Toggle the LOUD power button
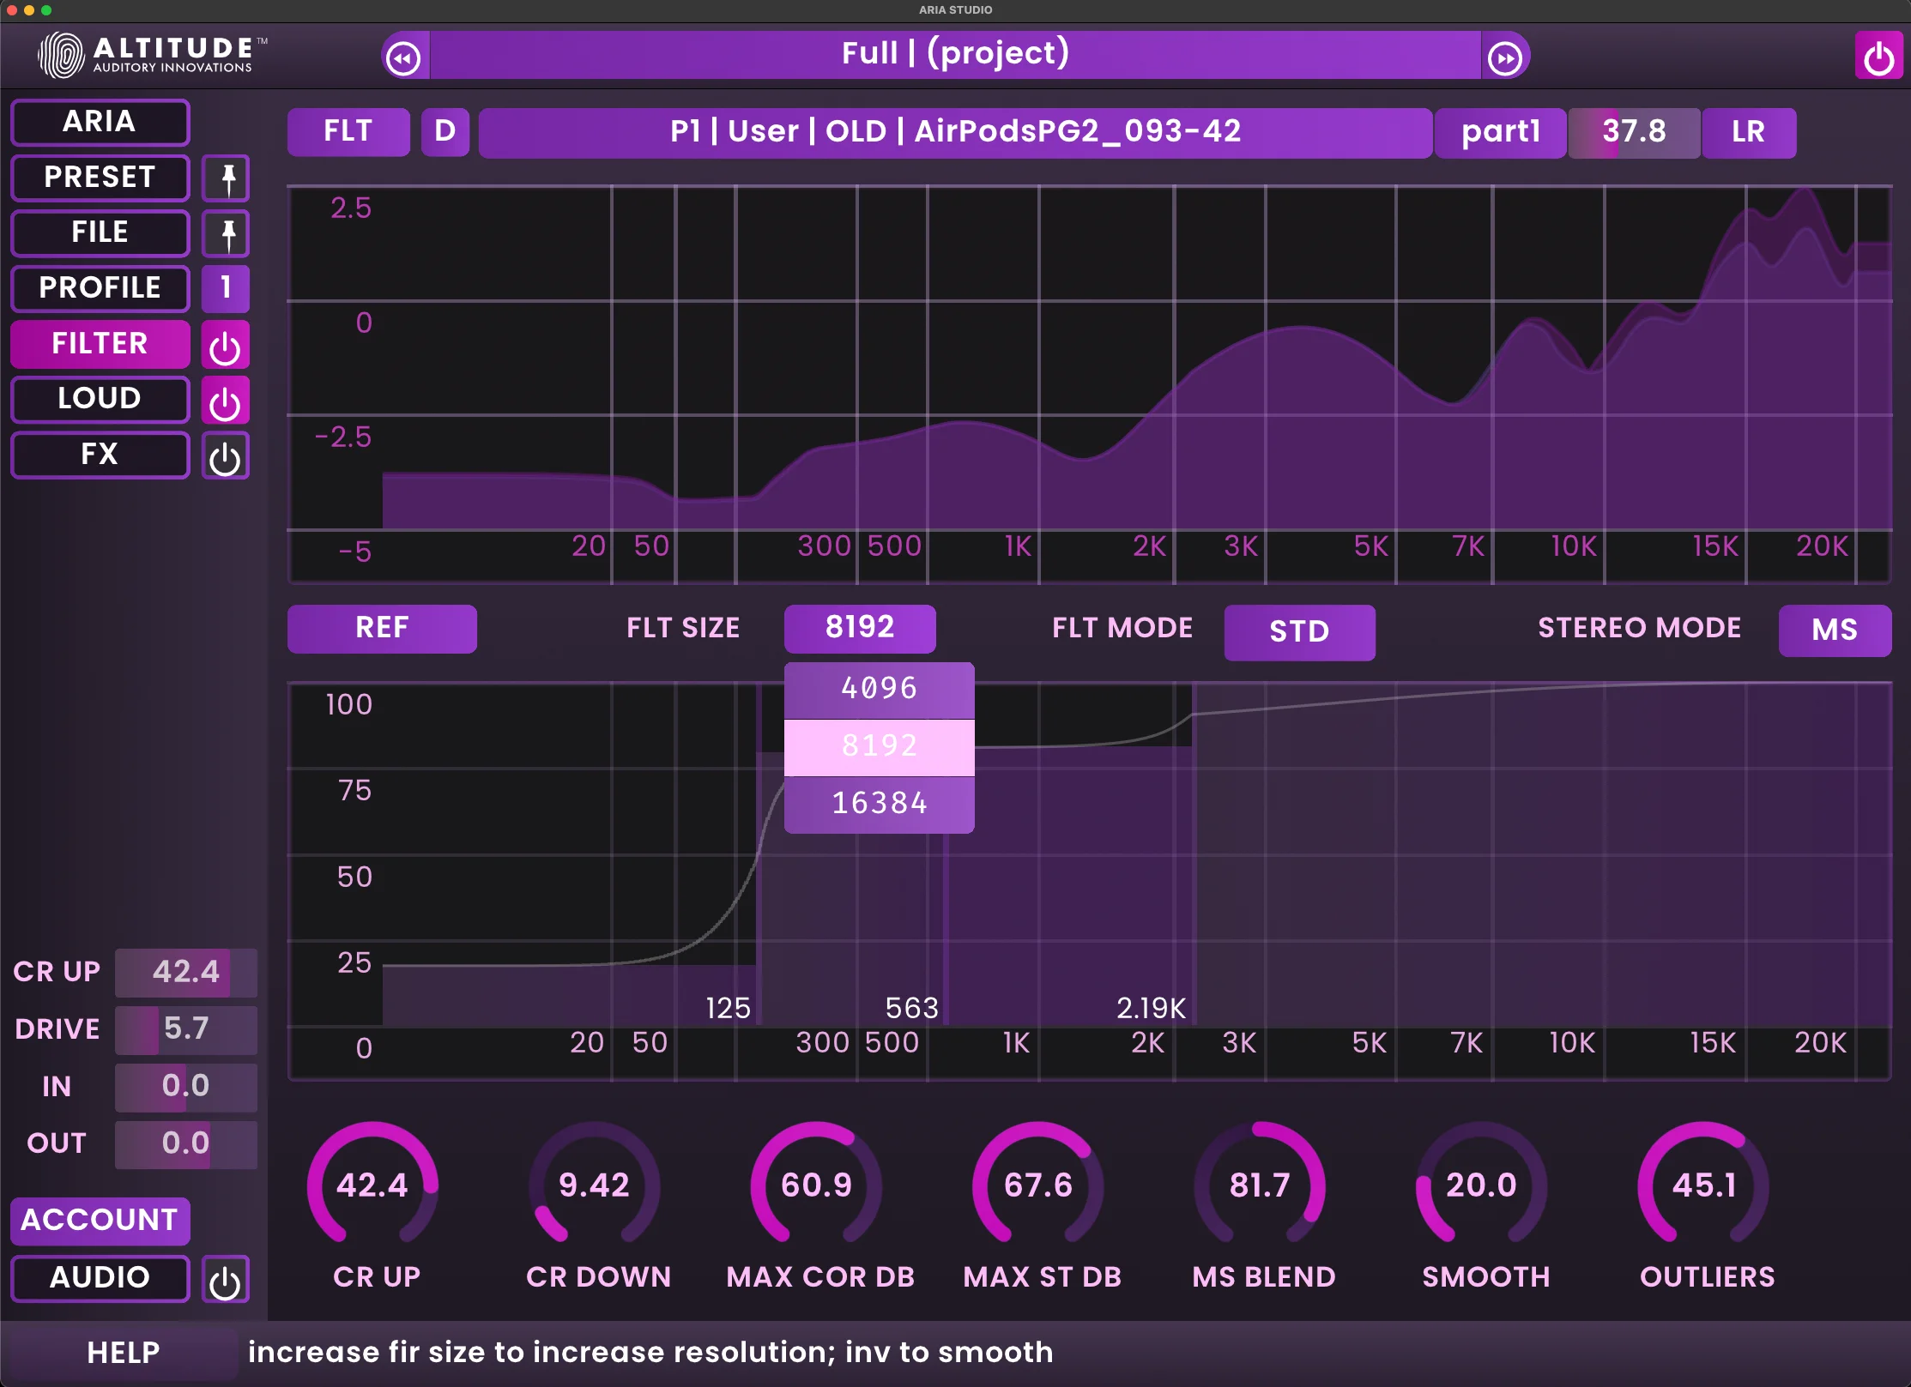The height and width of the screenshot is (1387, 1911). [x=225, y=401]
